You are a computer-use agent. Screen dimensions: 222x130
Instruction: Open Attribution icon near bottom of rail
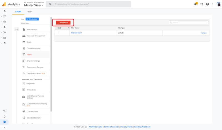4,111
